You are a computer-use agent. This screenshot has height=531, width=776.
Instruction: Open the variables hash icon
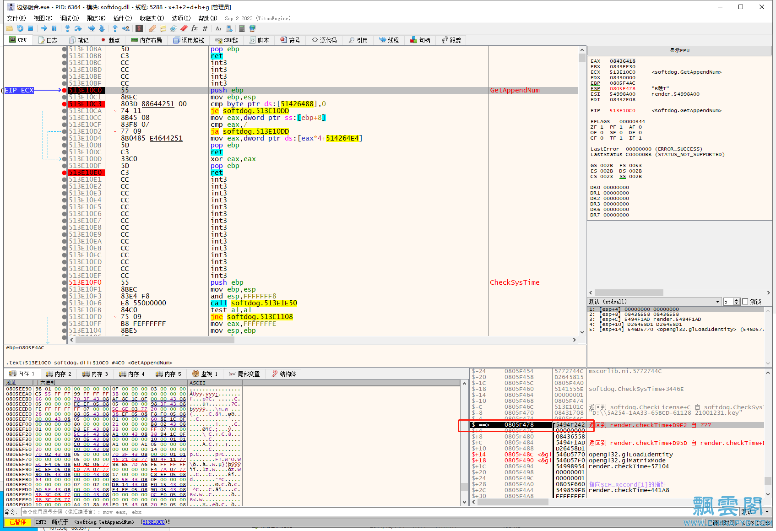205,28
